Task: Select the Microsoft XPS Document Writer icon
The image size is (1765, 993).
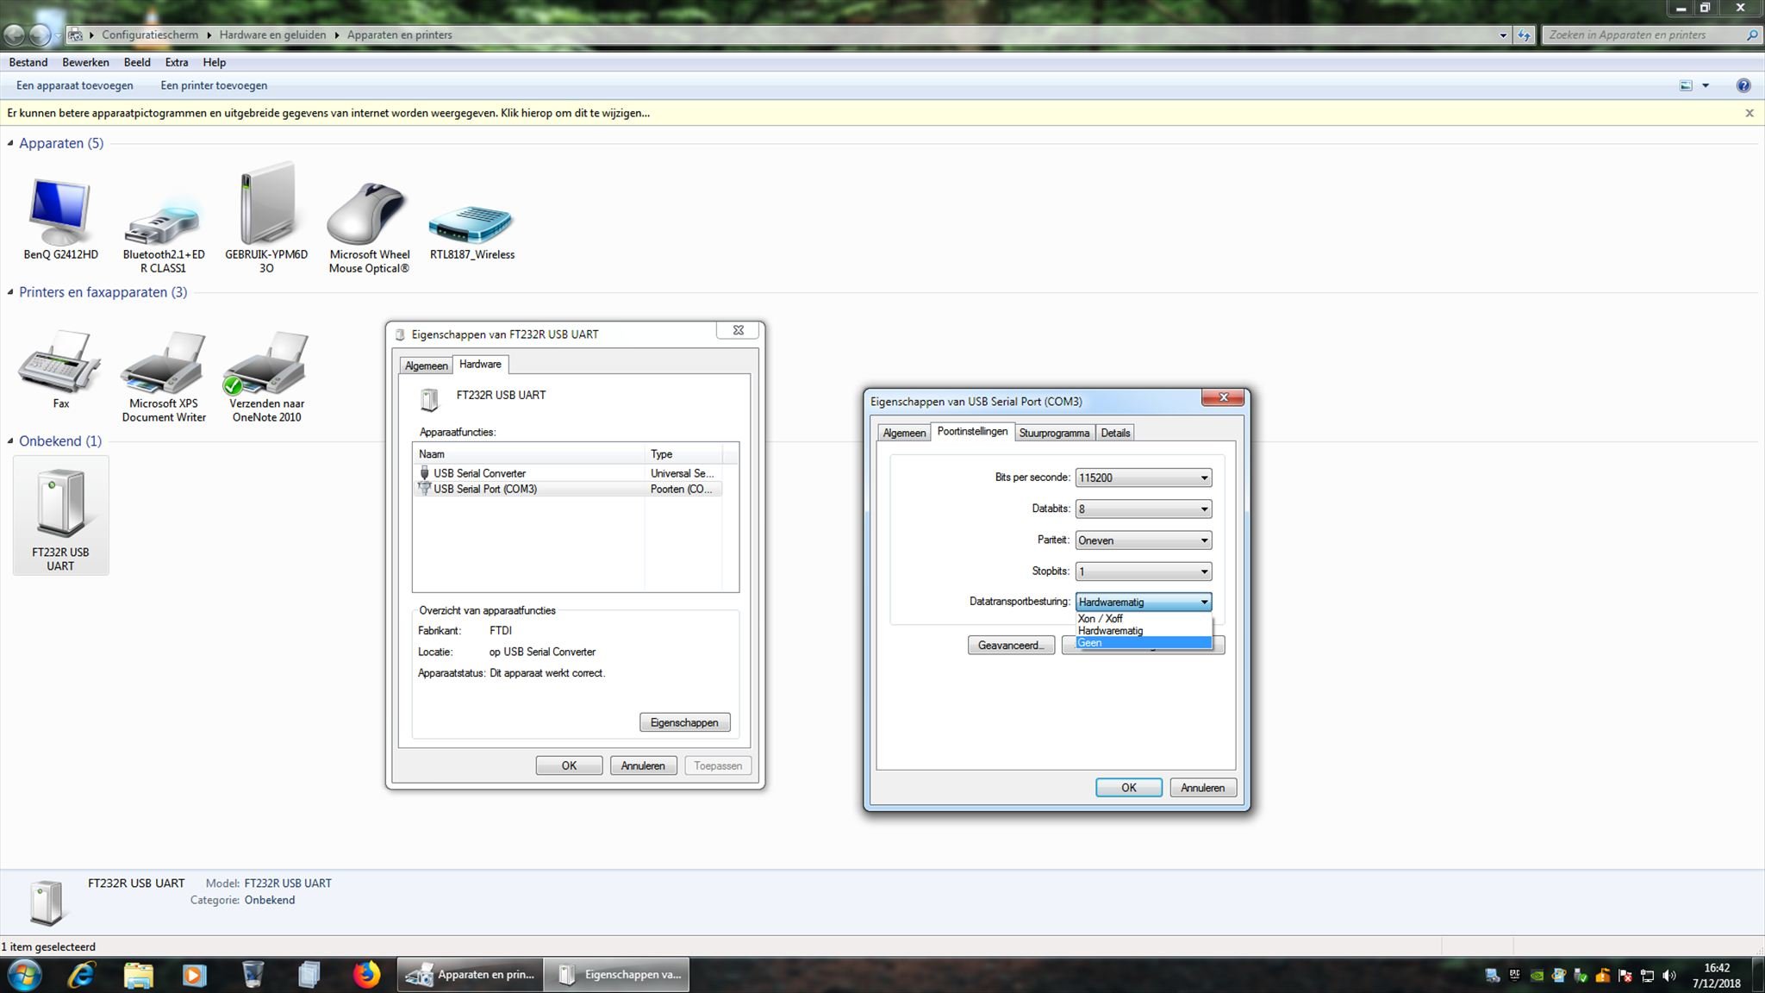Action: pos(163,361)
